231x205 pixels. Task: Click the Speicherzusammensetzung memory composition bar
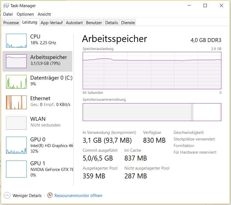tap(152, 112)
